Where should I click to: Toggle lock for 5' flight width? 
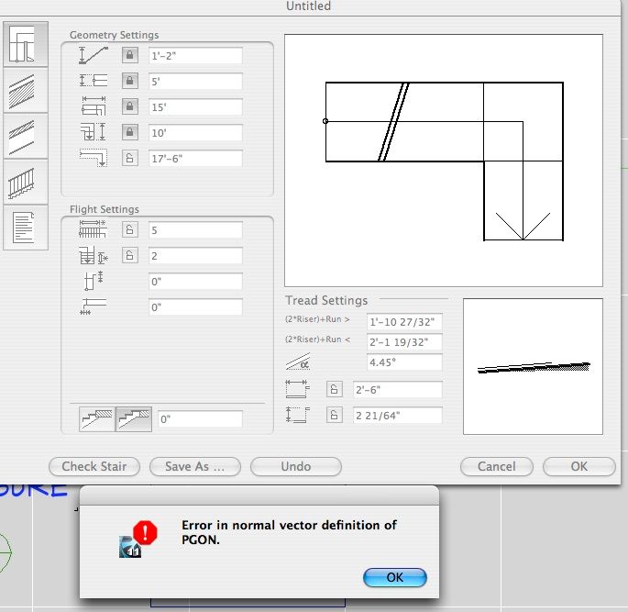(130, 81)
